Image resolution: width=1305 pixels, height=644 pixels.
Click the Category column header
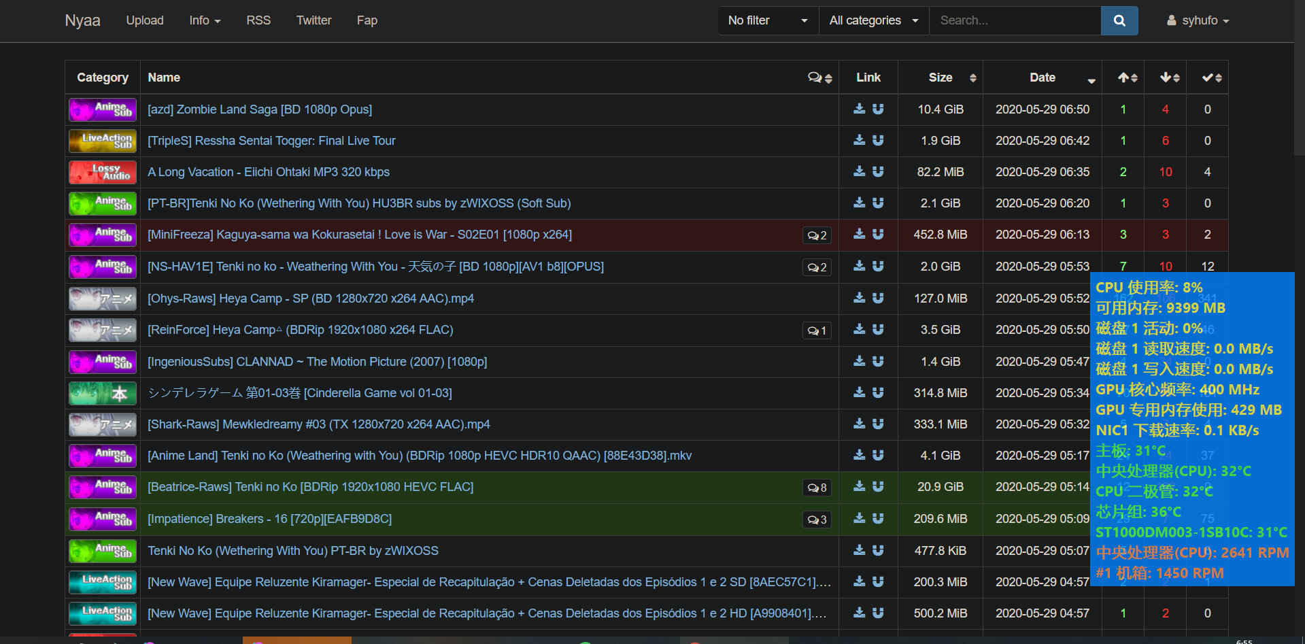103,78
